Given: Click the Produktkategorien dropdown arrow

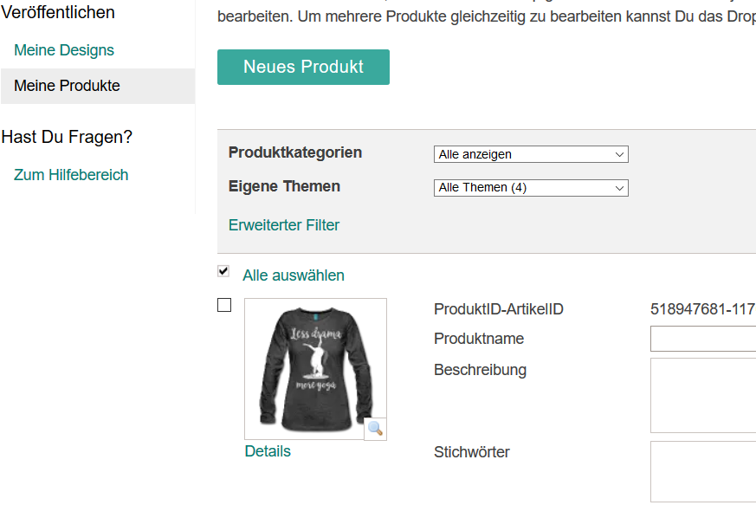Looking at the screenshot, I should click(619, 154).
